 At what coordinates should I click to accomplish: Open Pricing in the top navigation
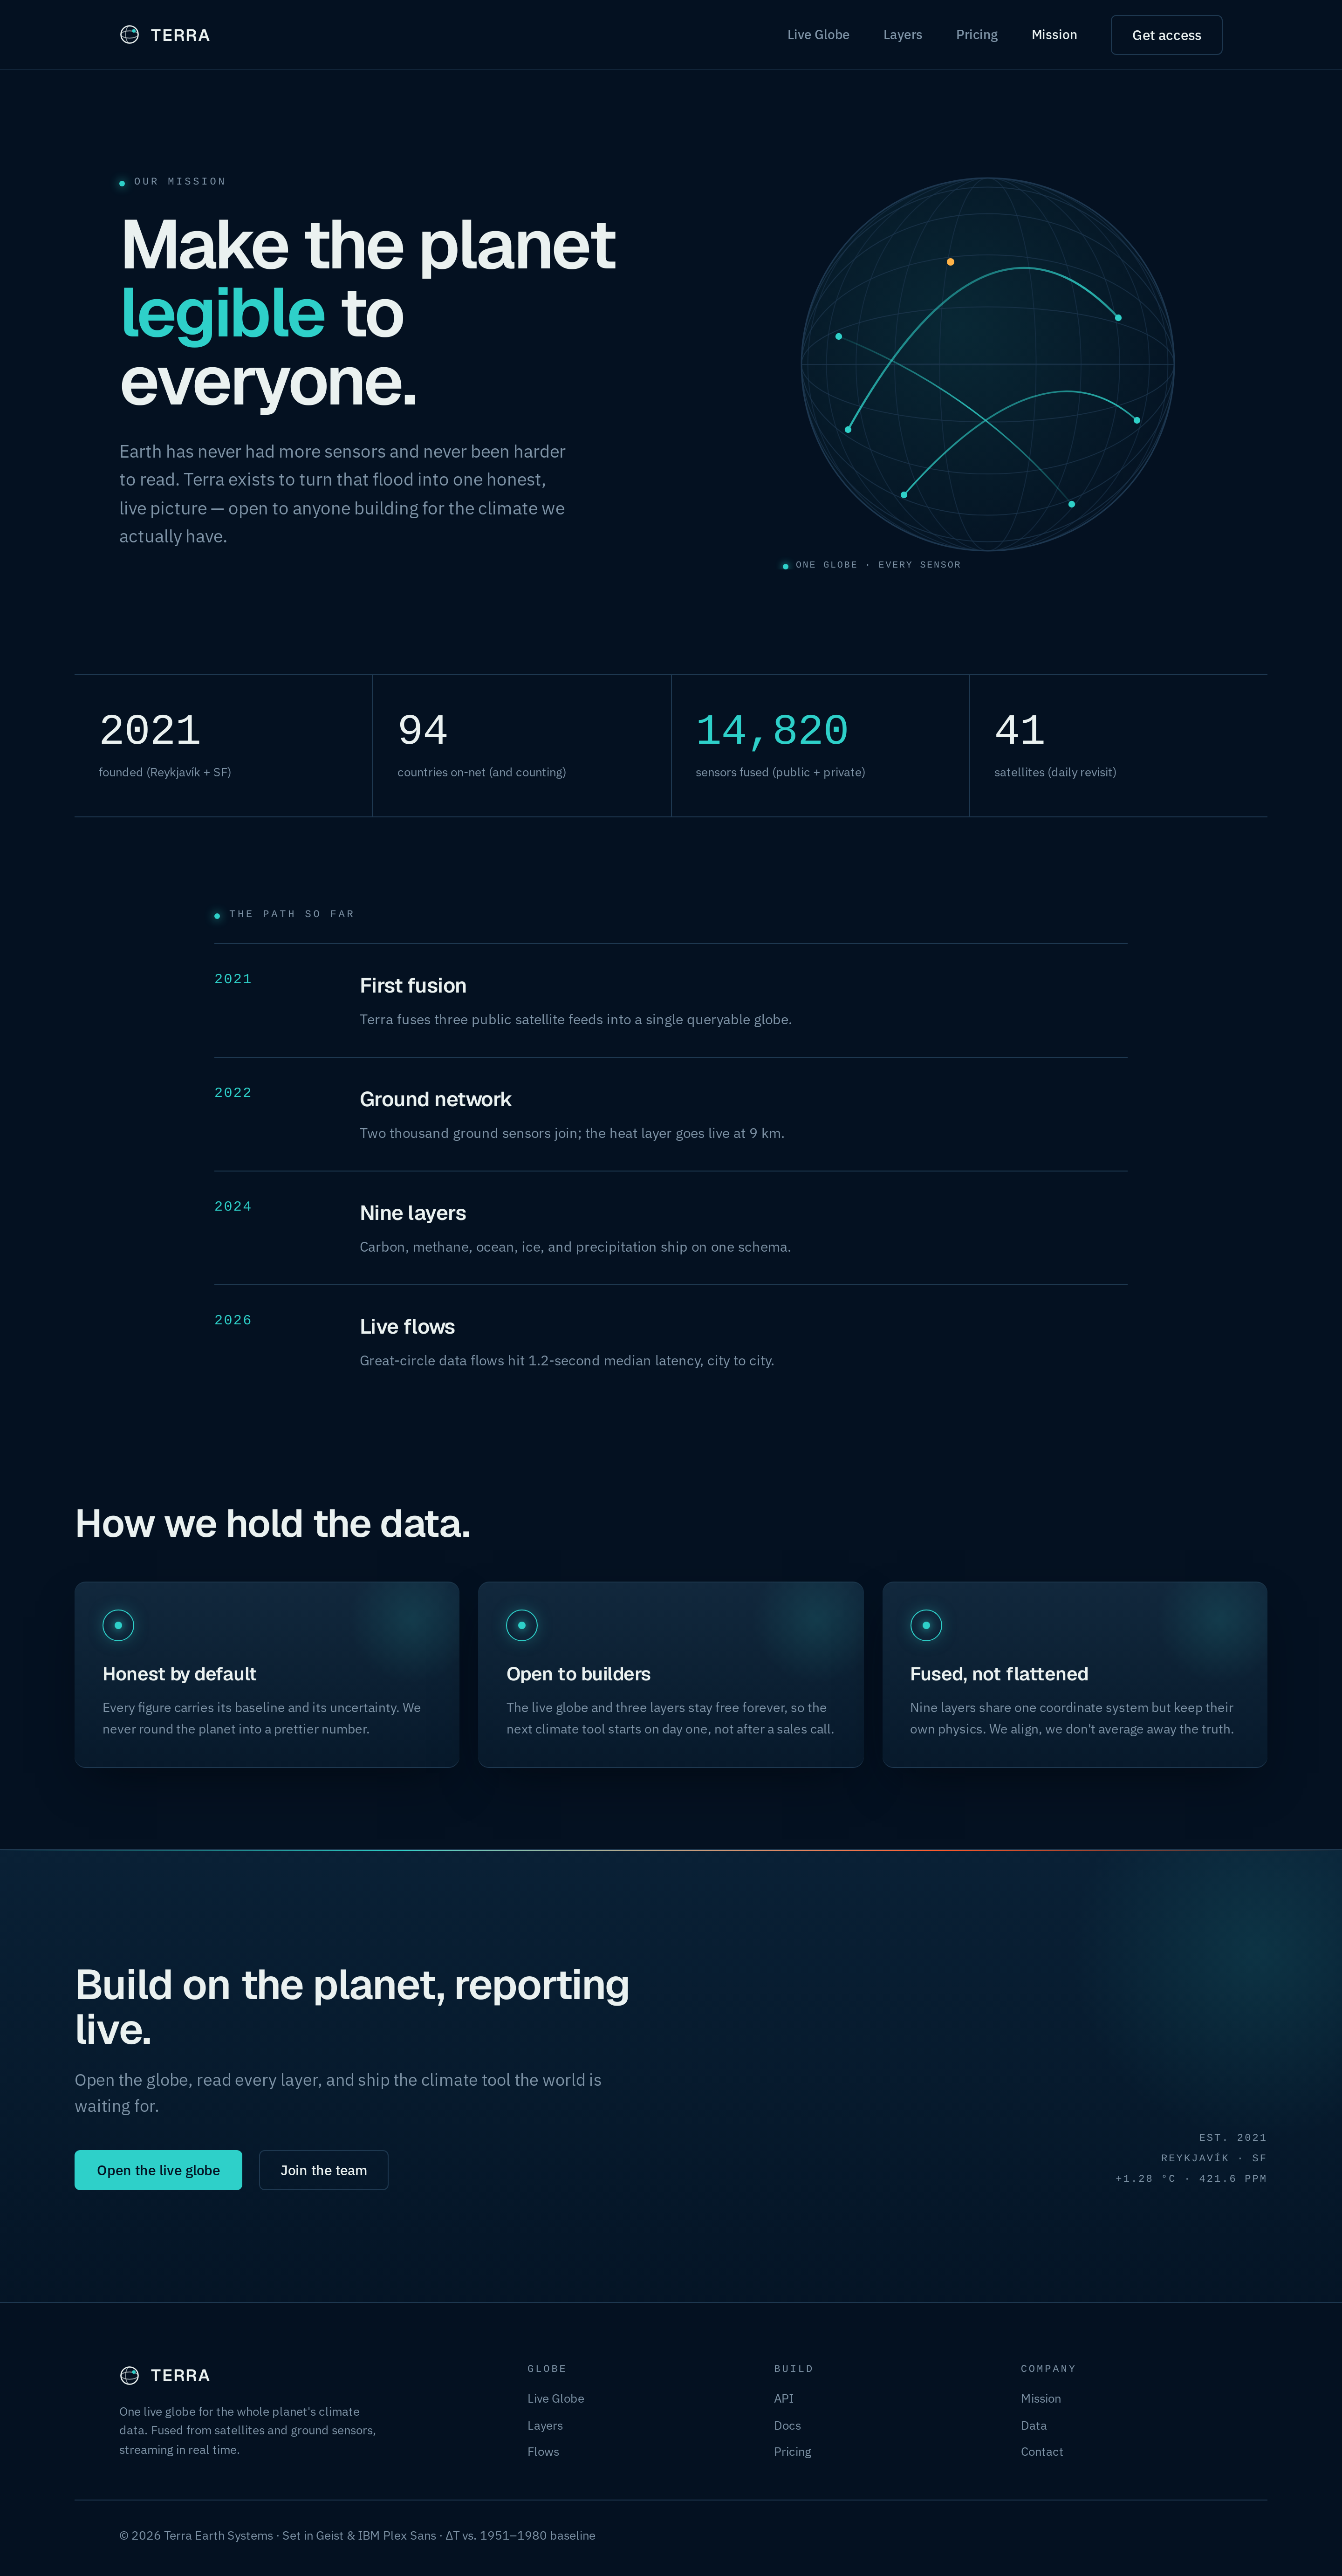(976, 35)
